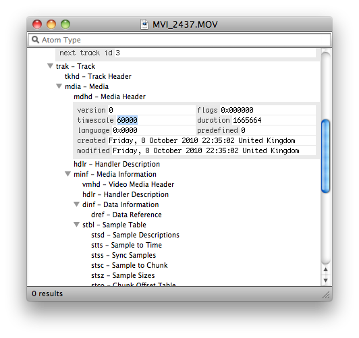Click the MVI_2437.MOV document icon in title bar
Image resolution: width=359 pixels, height=338 pixels.
144,24
